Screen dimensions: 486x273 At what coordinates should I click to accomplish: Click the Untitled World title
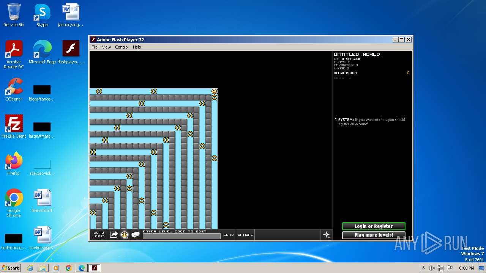click(357, 54)
